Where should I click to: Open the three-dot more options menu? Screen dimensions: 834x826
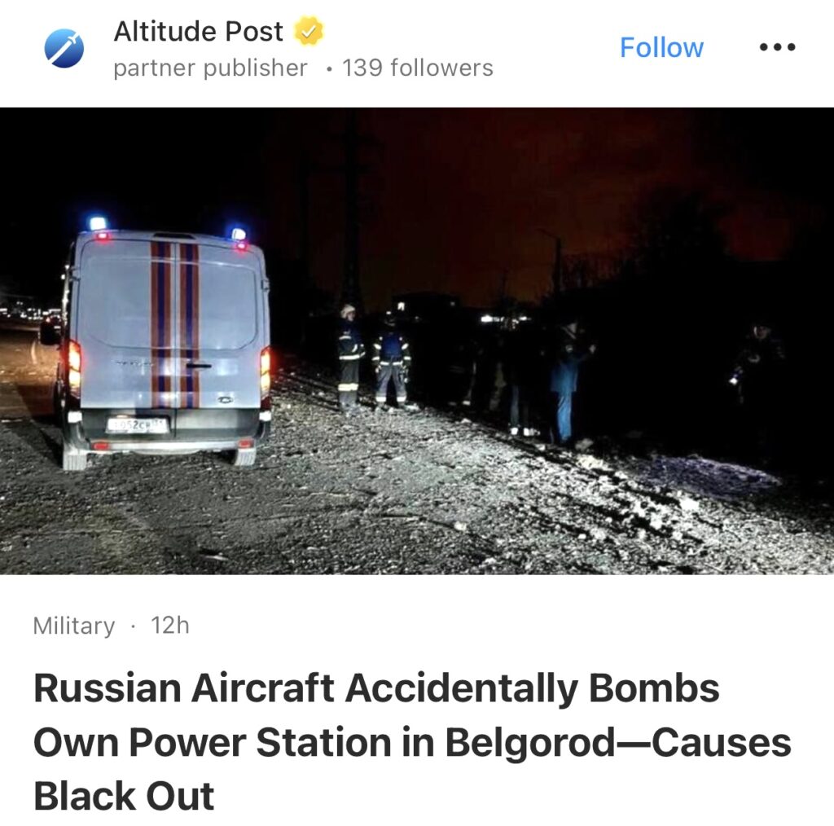pos(777,47)
